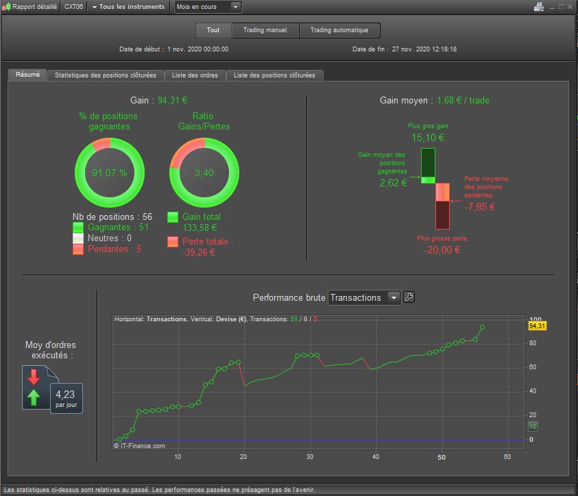The height and width of the screenshot is (496, 578).
Task: Click the last data point on performance curve
Action: (x=482, y=327)
